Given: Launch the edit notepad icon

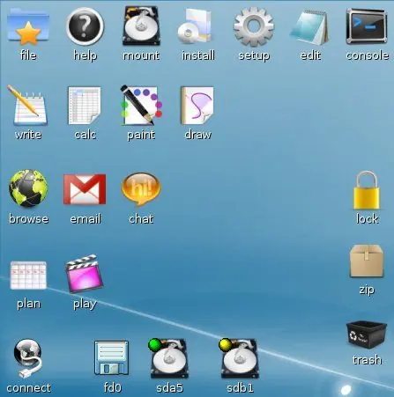Looking at the screenshot, I should click(309, 27).
